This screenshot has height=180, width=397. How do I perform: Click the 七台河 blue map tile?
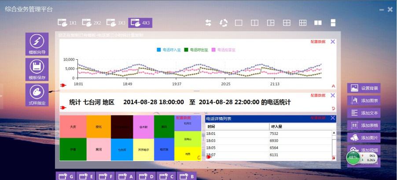121,149
